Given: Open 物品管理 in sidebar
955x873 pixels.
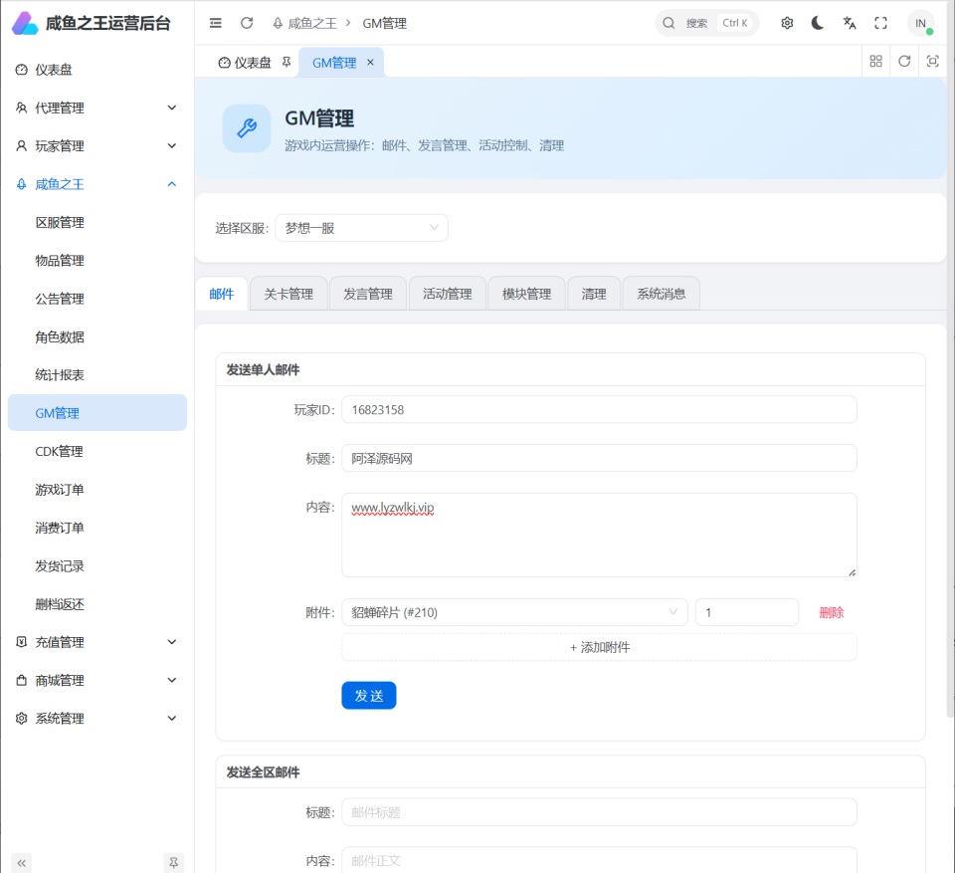Looking at the screenshot, I should tap(97, 261).
